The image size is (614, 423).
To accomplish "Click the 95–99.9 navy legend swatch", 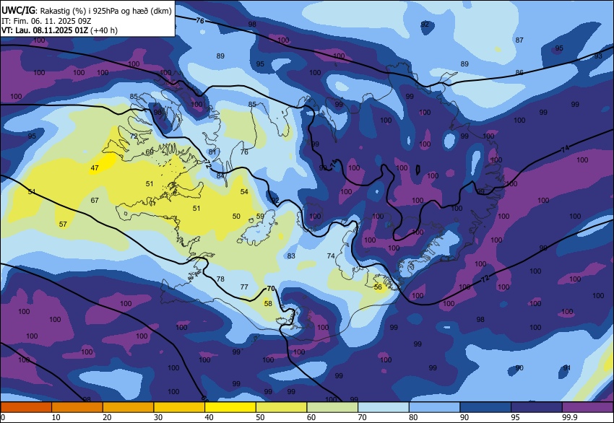I will 537,407.
